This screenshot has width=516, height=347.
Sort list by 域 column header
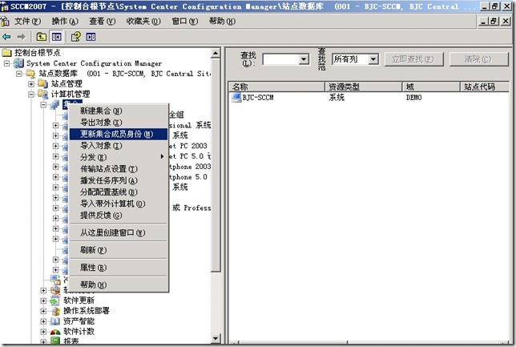431,87
